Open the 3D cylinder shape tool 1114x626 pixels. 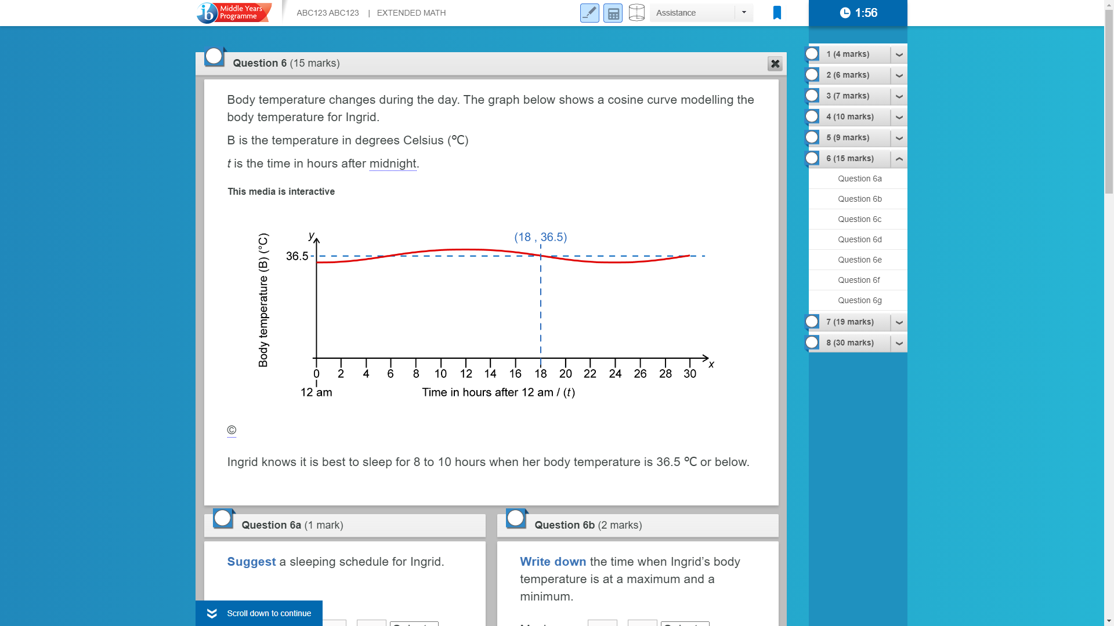636,13
